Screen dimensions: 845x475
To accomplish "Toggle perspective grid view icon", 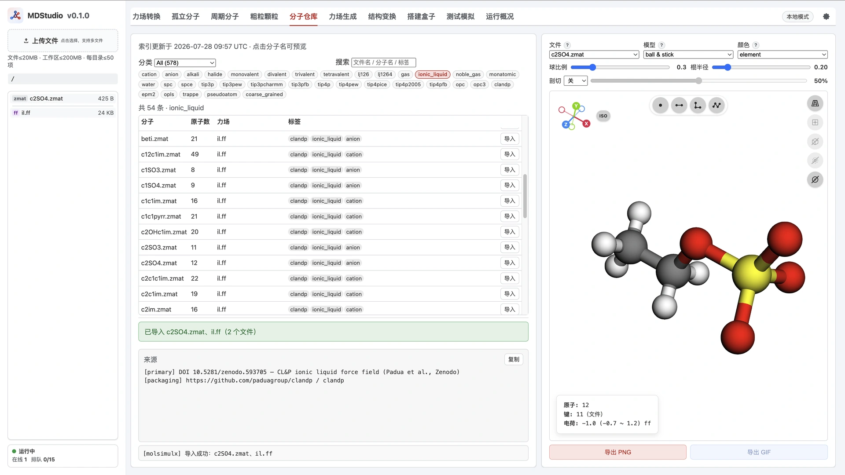I will 815,103.
